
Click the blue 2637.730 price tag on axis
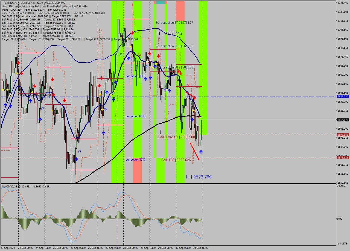point(343,97)
